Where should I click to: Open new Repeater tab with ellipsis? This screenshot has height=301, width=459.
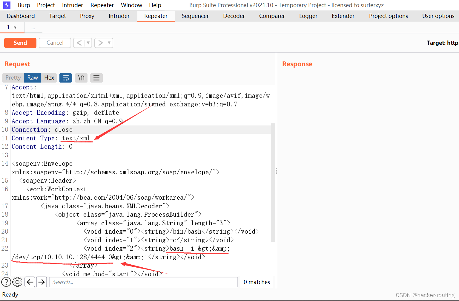point(33,27)
